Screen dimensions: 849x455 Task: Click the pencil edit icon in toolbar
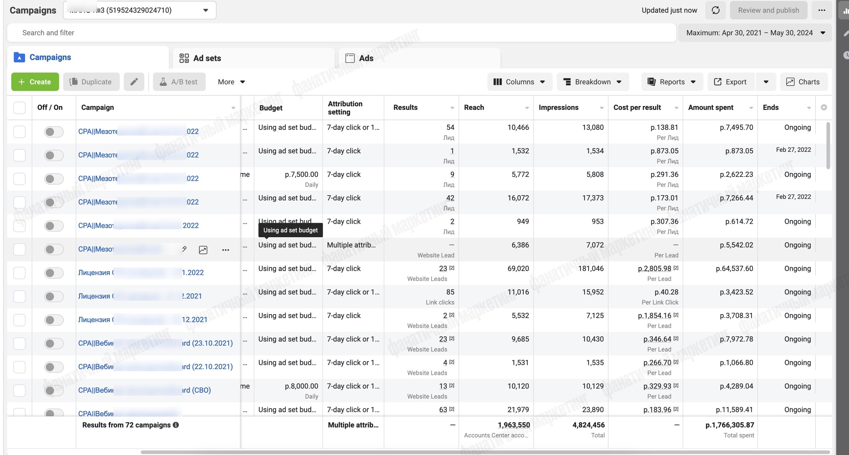(x=134, y=82)
